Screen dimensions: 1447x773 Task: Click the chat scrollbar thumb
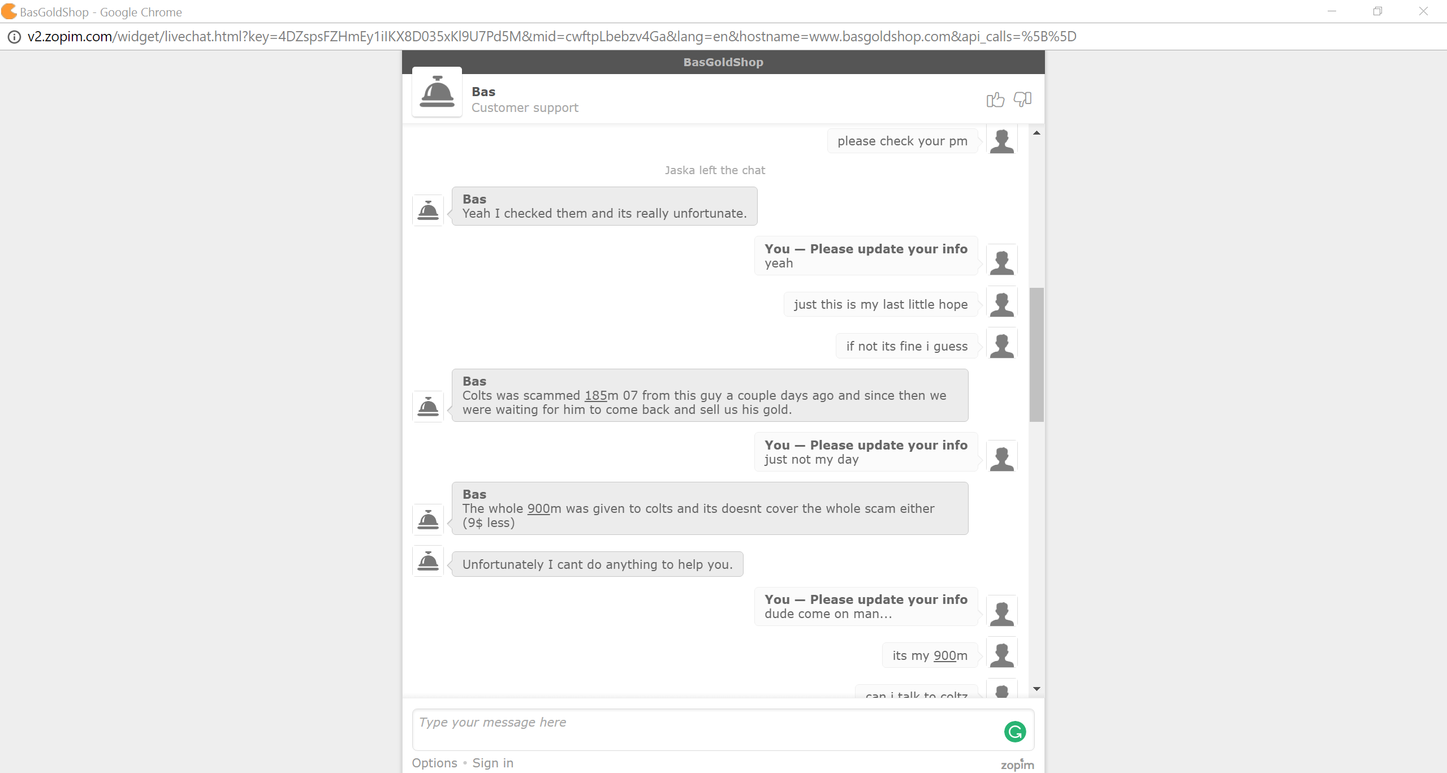tap(1036, 355)
